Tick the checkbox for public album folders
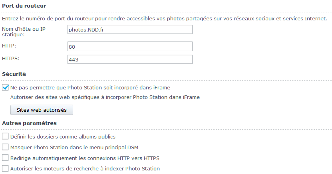Viewport: 332px width, 174px height. (6, 137)
